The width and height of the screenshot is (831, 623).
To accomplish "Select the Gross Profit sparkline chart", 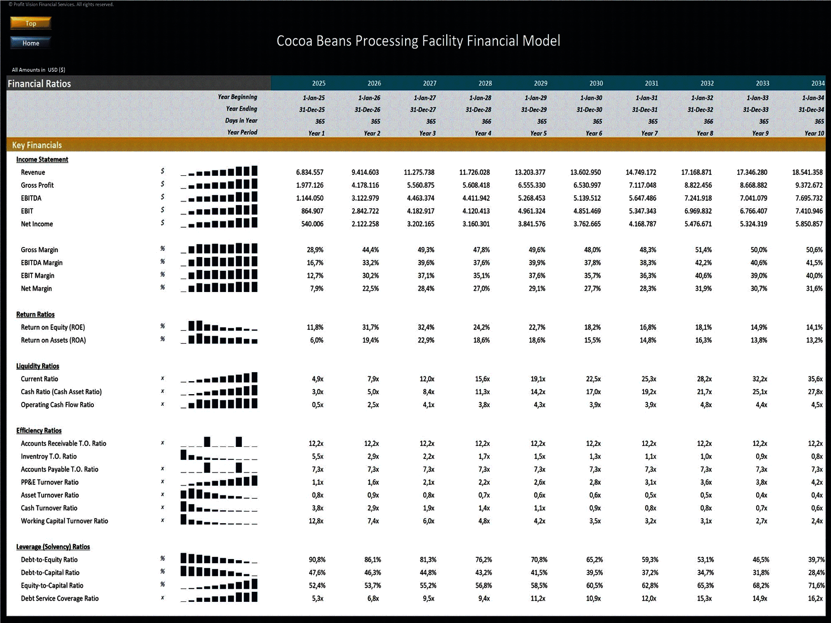I will tap(219, 184).
